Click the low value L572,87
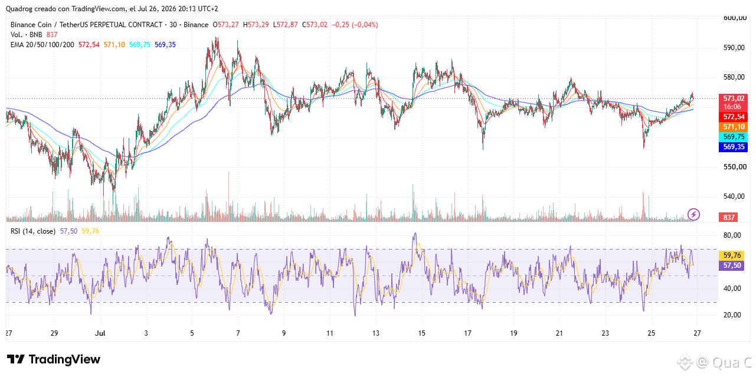This screenshot has width=756, height=377. 286,25
